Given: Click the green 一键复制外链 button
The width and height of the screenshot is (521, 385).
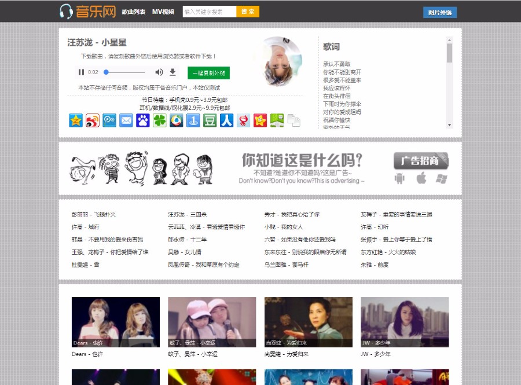Looking at the screenshot, I should (x=208, y=73).
